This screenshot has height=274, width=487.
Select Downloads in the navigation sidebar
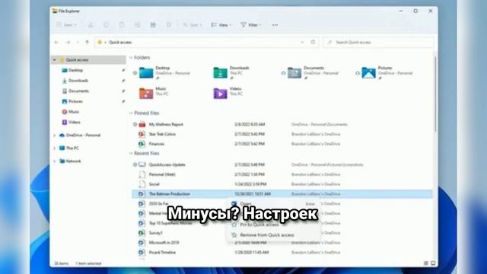click(78, 81)
